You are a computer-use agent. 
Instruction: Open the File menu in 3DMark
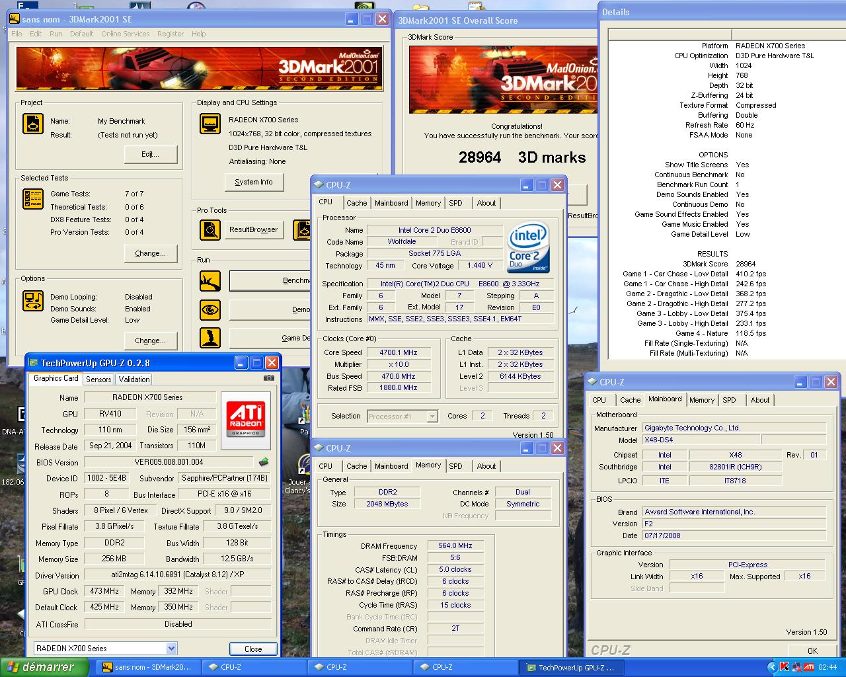click(17, 34)
